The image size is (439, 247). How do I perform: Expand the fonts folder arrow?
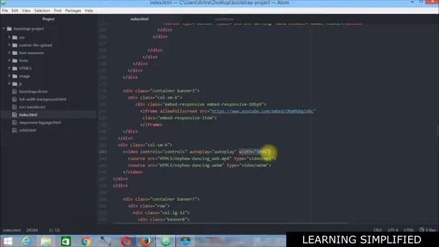9,60
